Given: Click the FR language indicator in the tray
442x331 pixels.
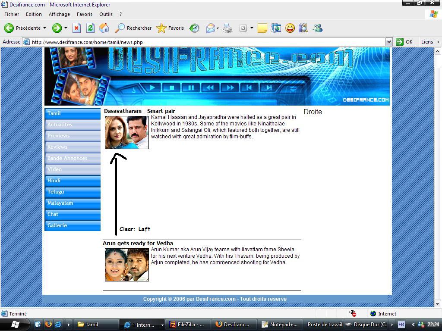Looking at the screenshot, I should tap(401, 325).
